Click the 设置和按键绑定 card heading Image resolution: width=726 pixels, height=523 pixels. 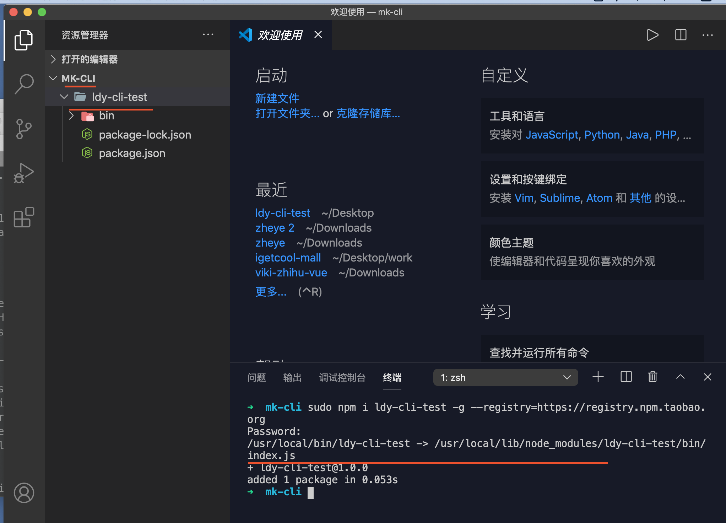[x=528, y=179]
